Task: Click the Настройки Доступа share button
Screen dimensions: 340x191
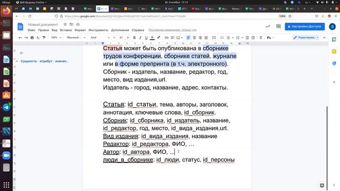Action: 304,27
